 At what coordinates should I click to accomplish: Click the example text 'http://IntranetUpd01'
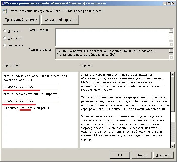click(34, 108)
